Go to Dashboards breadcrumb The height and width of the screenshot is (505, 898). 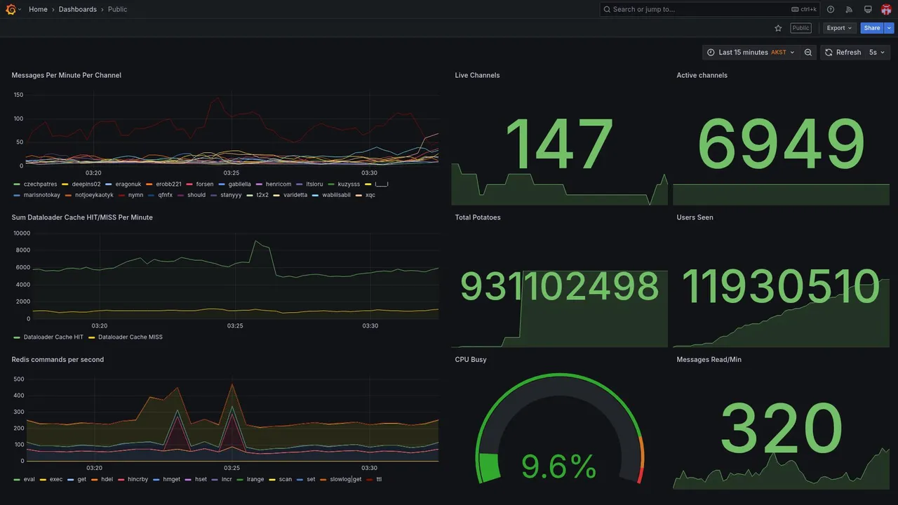(78, 9)
